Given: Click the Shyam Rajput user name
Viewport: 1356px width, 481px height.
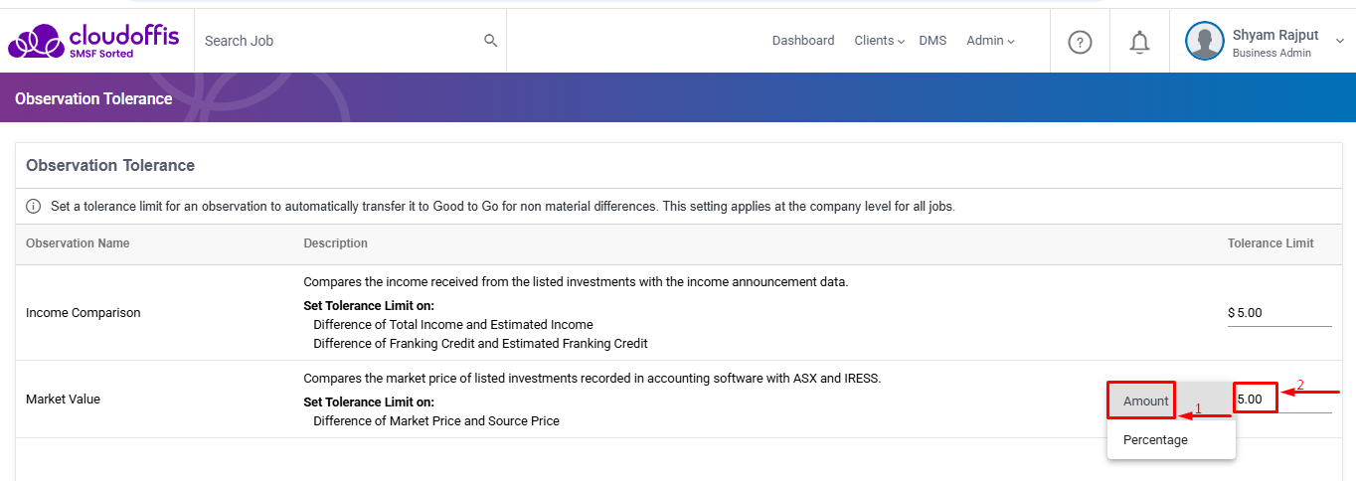Looking at the screenshot, I should [x=1275, y=35].
